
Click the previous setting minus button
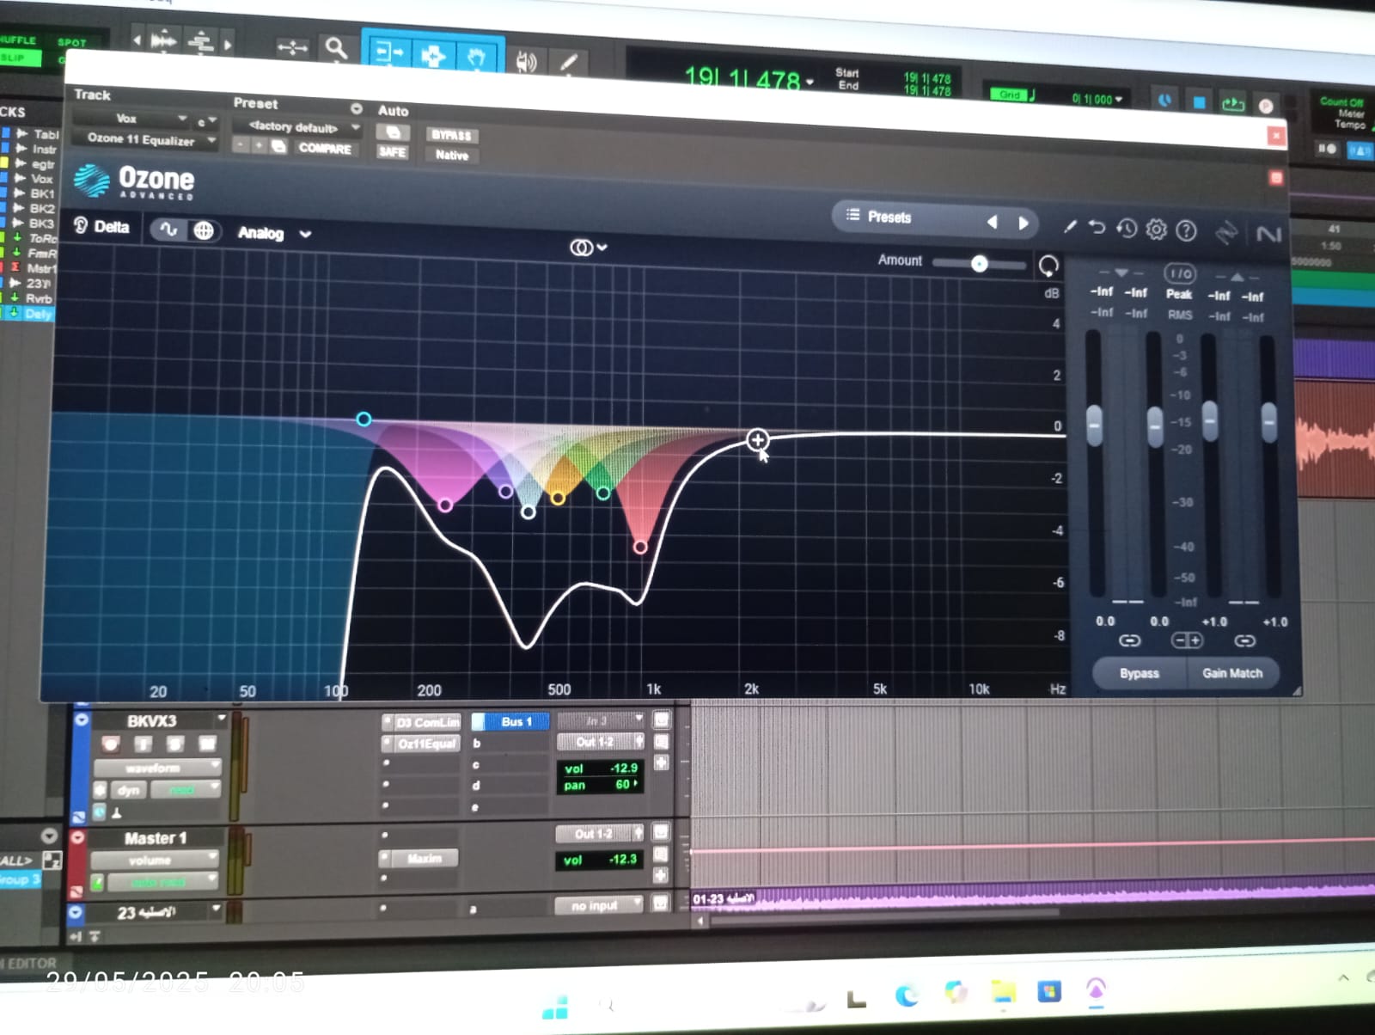click(241, 145)
